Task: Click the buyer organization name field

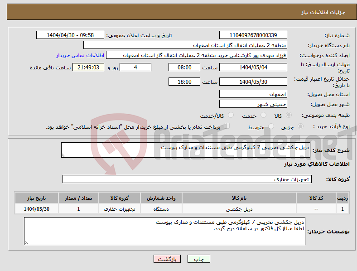Action: (185, 45)
